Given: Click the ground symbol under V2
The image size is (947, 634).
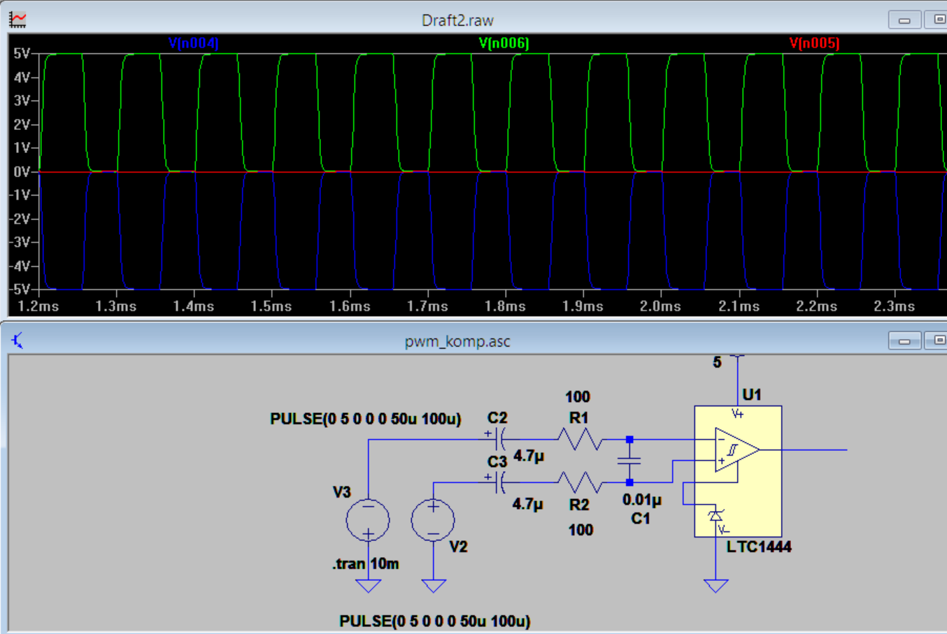Looking at the screenshot, I should (434, 586).
